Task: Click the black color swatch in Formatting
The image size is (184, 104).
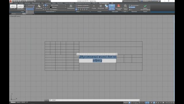Action: [x=51, y=7]
